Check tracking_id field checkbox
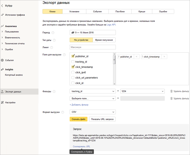Screen dimensions: 190x155 (x=73, y=62)
